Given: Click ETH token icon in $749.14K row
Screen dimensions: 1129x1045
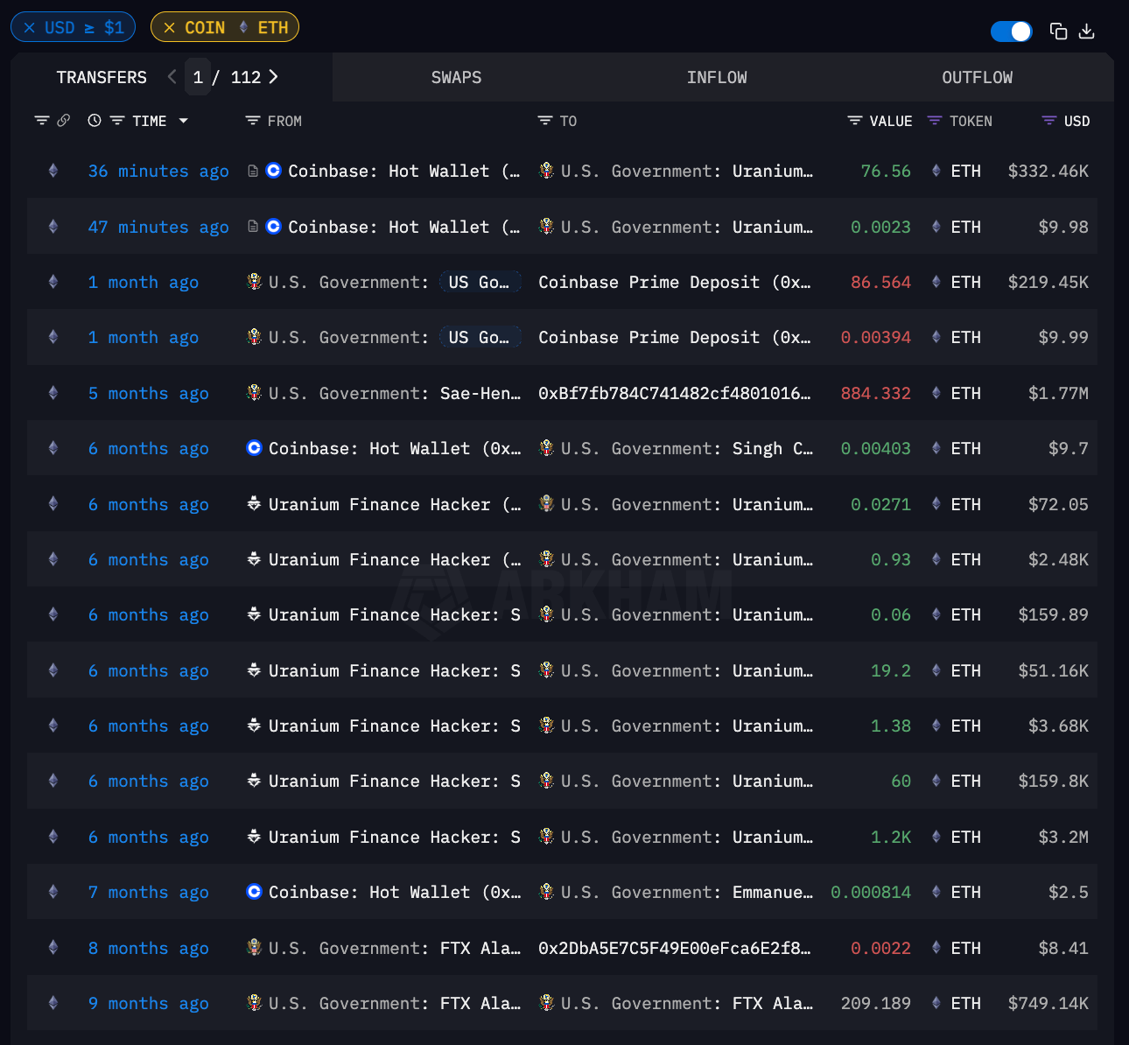Looking at the screenshot, I should 936,1003.
